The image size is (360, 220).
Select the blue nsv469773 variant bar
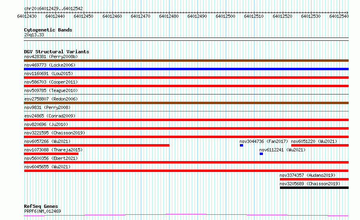(186, 69)
